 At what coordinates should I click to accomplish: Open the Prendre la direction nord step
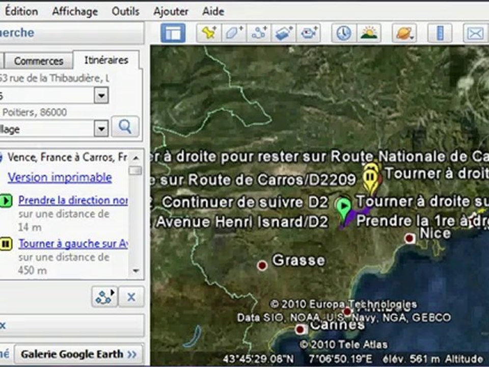pyautogui.click(x=73, y=200)
